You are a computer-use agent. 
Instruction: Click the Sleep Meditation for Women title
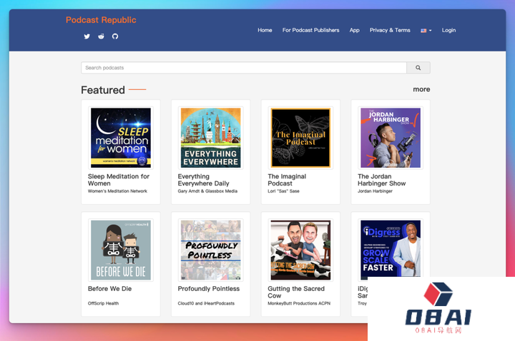click(x=119, y=180)
